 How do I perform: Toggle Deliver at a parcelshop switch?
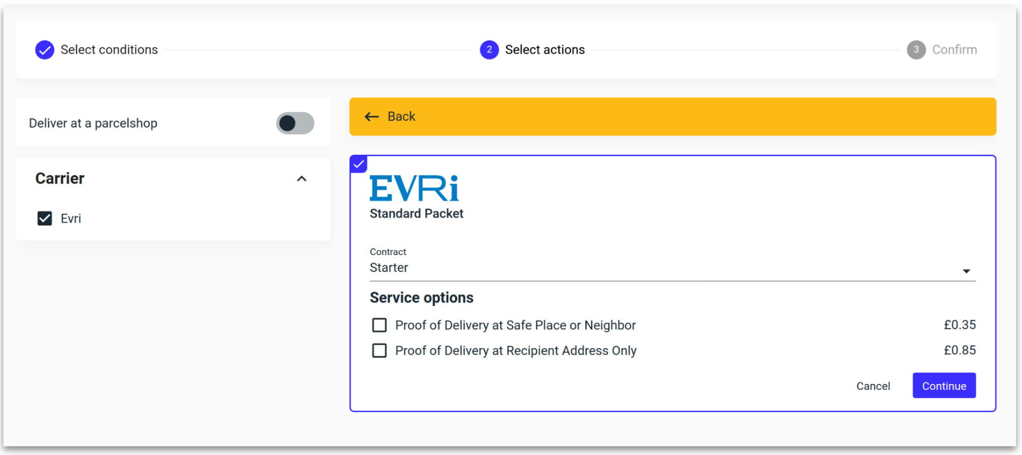[295, 123]
